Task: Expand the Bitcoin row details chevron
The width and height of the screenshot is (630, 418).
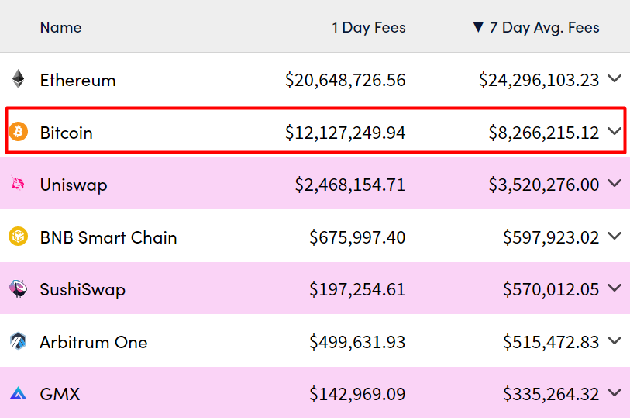Action: pyautogui.click(x=615, y=132)
